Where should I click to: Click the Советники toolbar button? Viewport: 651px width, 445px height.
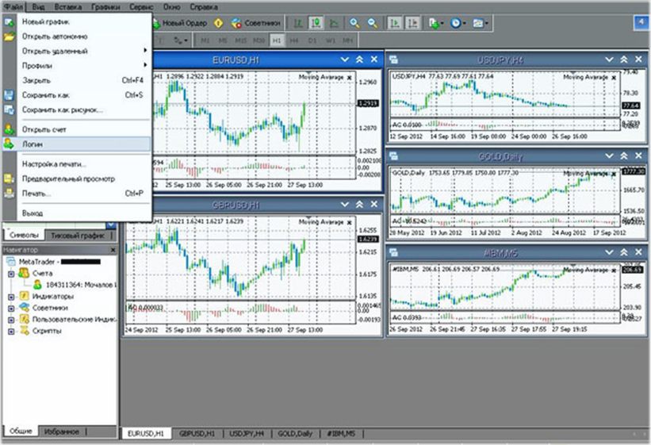pos(255,23)
